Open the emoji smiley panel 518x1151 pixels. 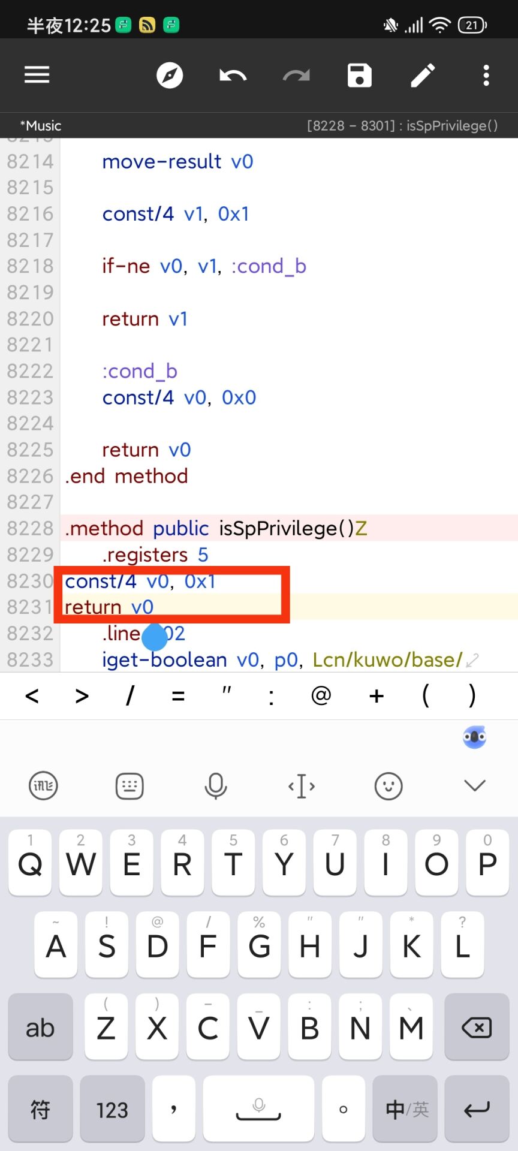(389, 785)
